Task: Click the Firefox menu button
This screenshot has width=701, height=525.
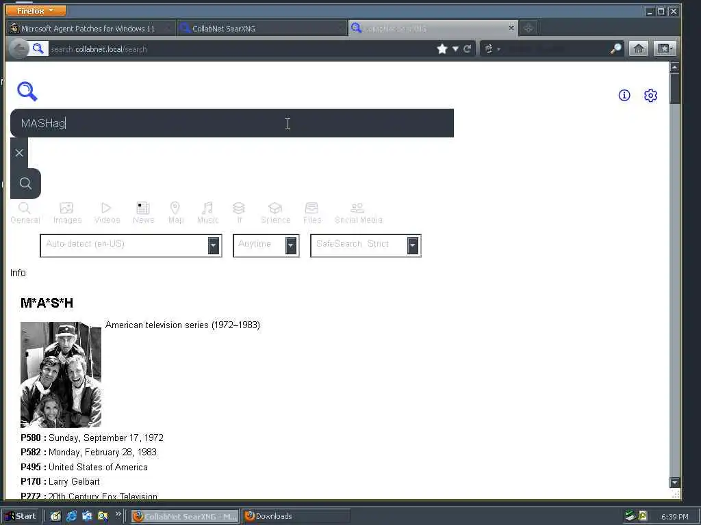Action: pos(36,10)
